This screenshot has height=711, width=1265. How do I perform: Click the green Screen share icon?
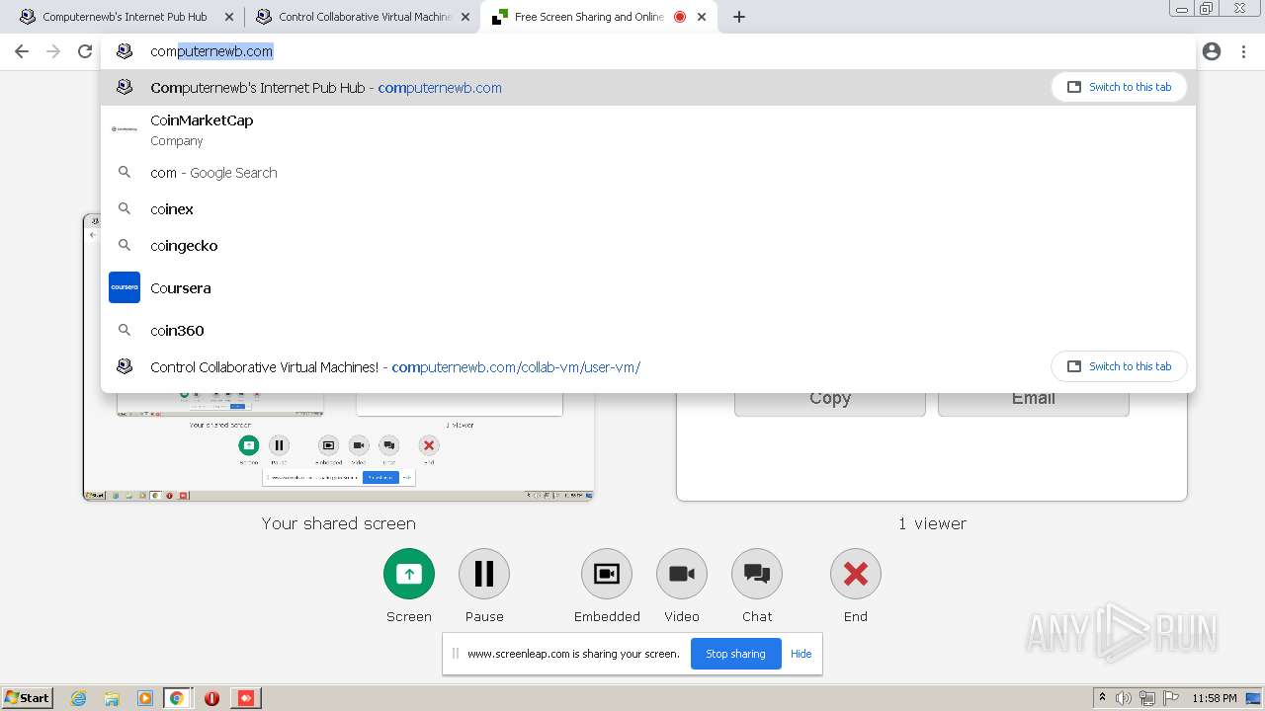tap(409, 574)
